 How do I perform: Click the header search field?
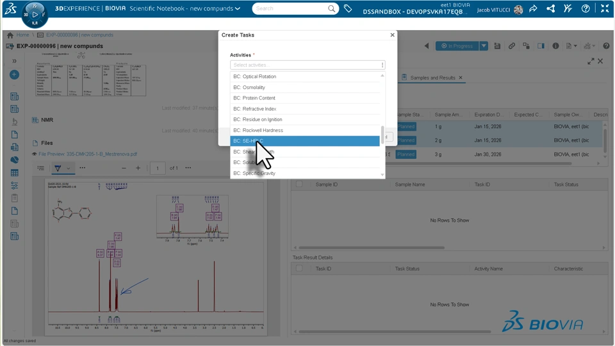tap(290, 8)
